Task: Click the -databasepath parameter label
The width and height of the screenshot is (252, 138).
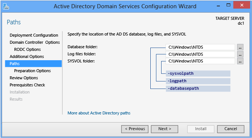Action: click(198, 89)
